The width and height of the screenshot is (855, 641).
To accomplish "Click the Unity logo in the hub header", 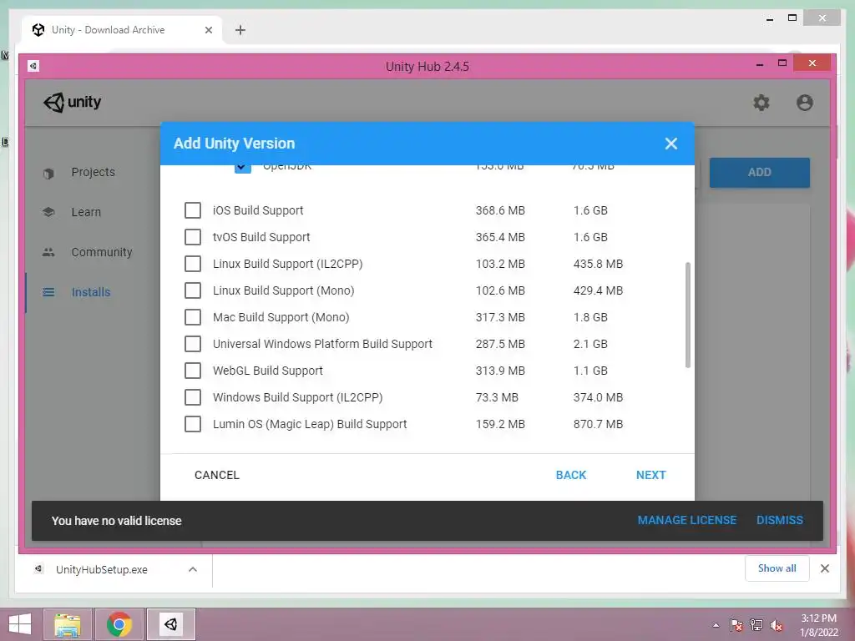I will (x=72, y=102).
